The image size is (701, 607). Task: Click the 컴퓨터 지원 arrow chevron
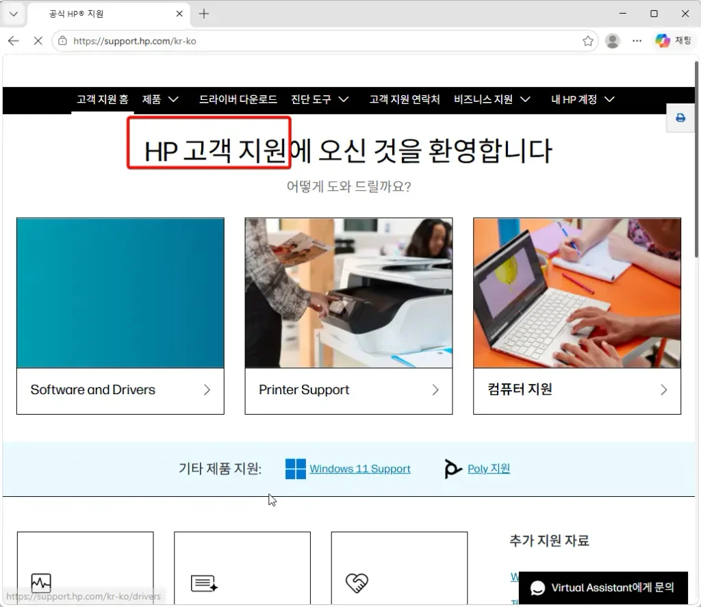click(x=664, y=390)
